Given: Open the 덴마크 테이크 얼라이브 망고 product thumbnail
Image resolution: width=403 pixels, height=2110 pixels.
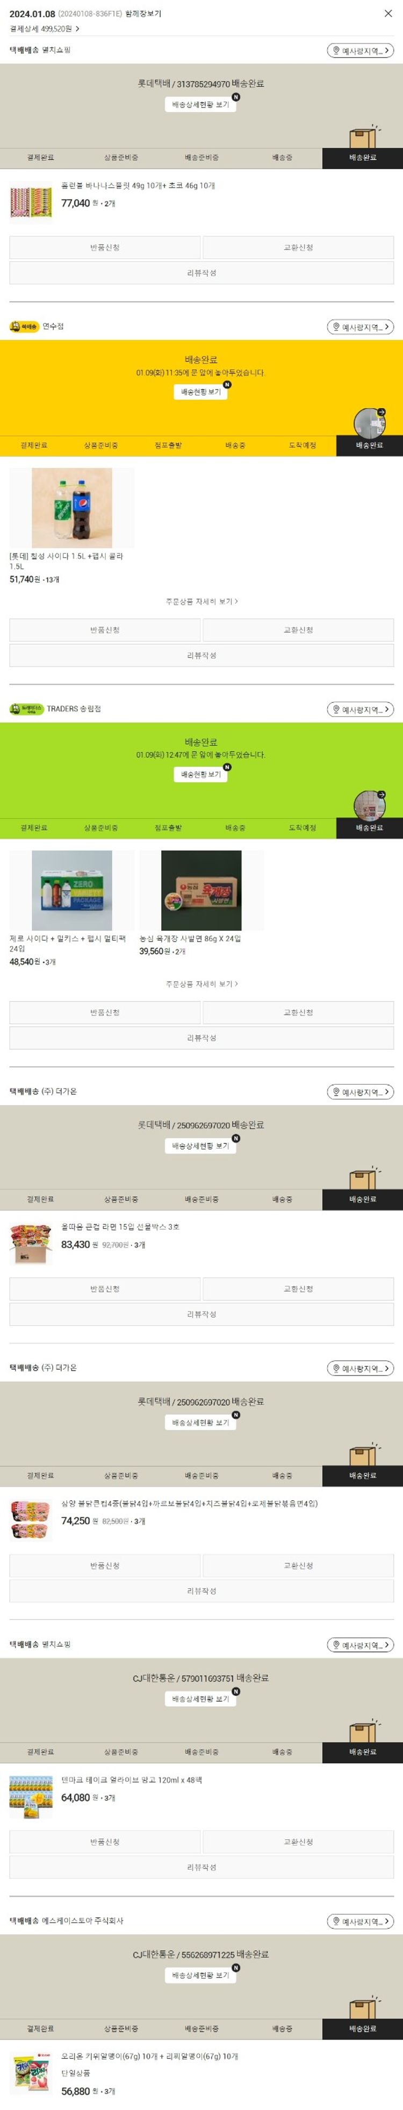Looking at the screenshot, I should click(31, 1797).
